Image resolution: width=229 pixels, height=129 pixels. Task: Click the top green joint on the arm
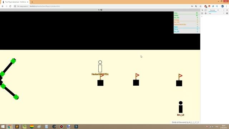(13, 61)
